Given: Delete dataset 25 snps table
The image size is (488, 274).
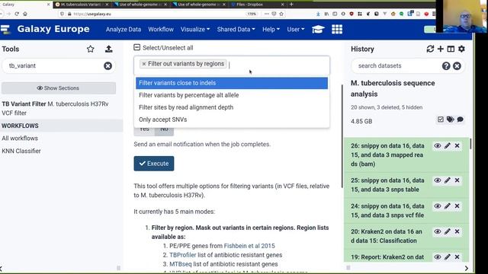Looking at the screenshot, I should (x=457, y=180).
